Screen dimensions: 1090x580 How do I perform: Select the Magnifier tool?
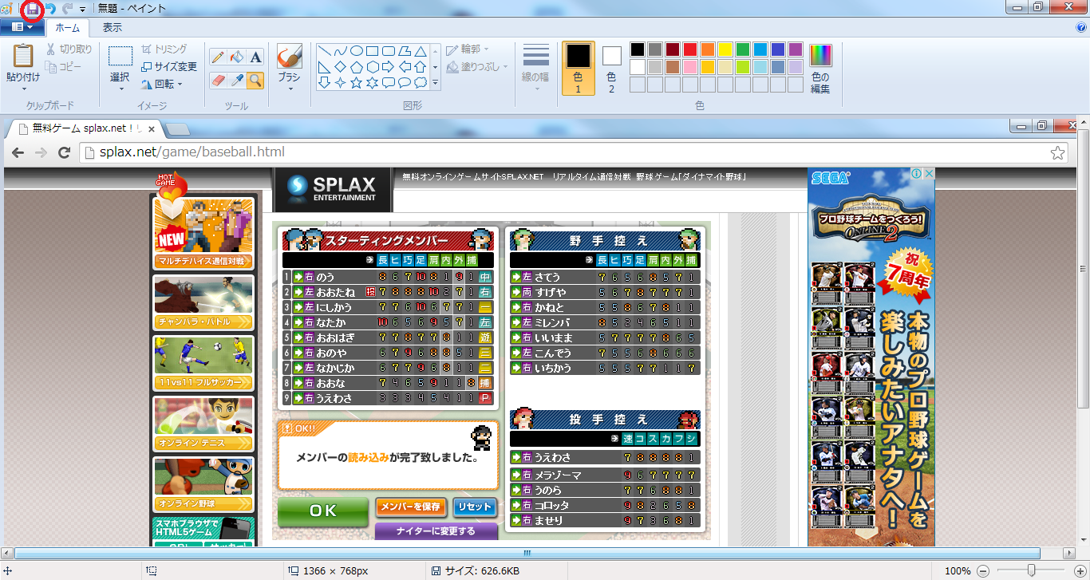tap(255, 80)
